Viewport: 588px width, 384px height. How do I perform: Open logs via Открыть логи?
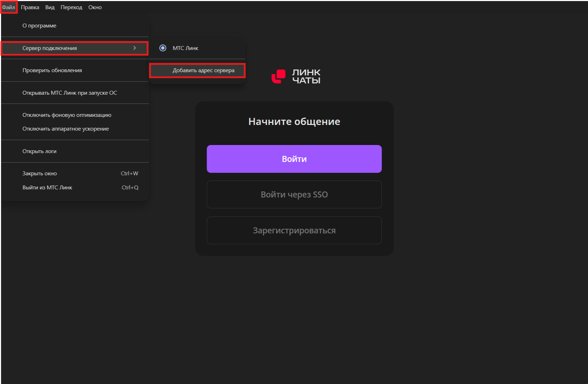pyautogui.click(x=75, y=151)
